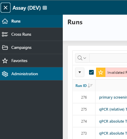Open the qPCR (relative) run link
The image size is (127, 139).
click(x=113, y=109)
